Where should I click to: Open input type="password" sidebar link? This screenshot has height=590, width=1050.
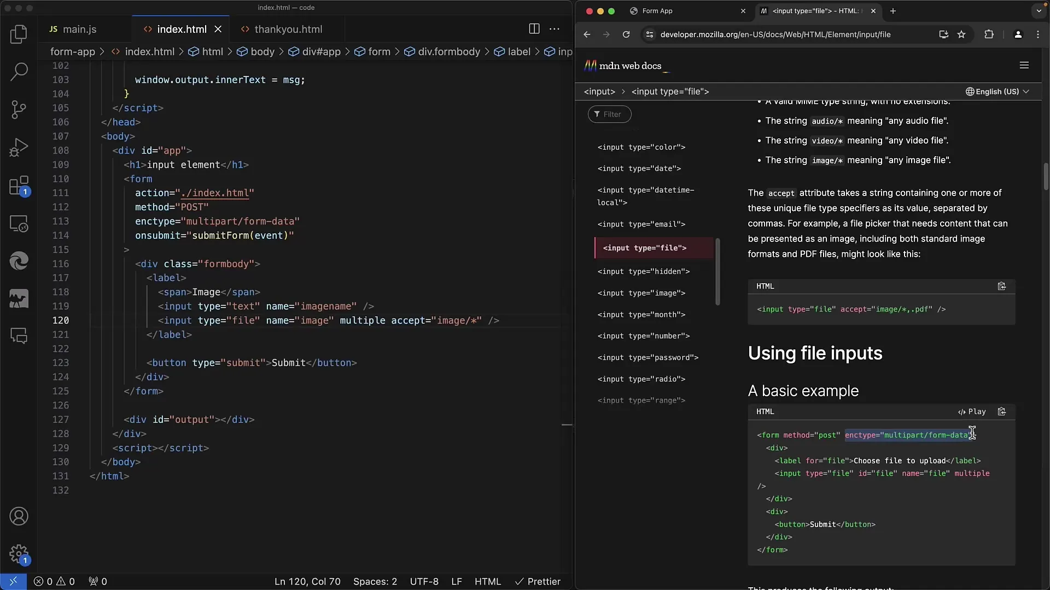648,357
